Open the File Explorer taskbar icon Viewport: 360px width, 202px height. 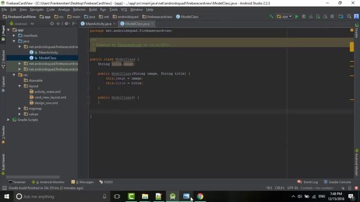click(145, 196)
